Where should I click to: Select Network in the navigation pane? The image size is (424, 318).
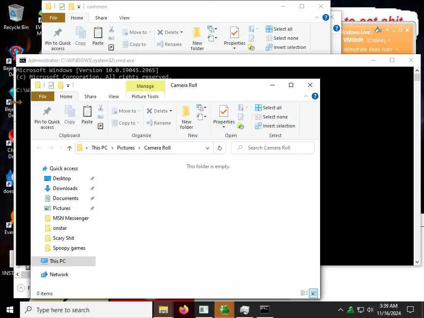[x=59, y=275]
